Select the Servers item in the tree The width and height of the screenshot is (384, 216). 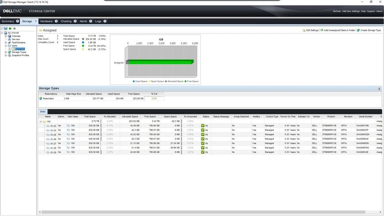click(16, 39)
